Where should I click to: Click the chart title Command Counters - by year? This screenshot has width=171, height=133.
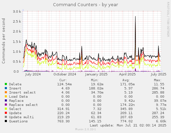click(x=85, y=5)
